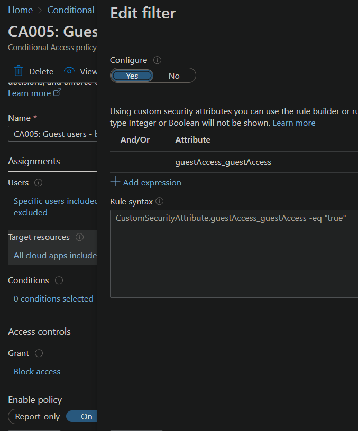Click the View eye icon

pos(69,71)
